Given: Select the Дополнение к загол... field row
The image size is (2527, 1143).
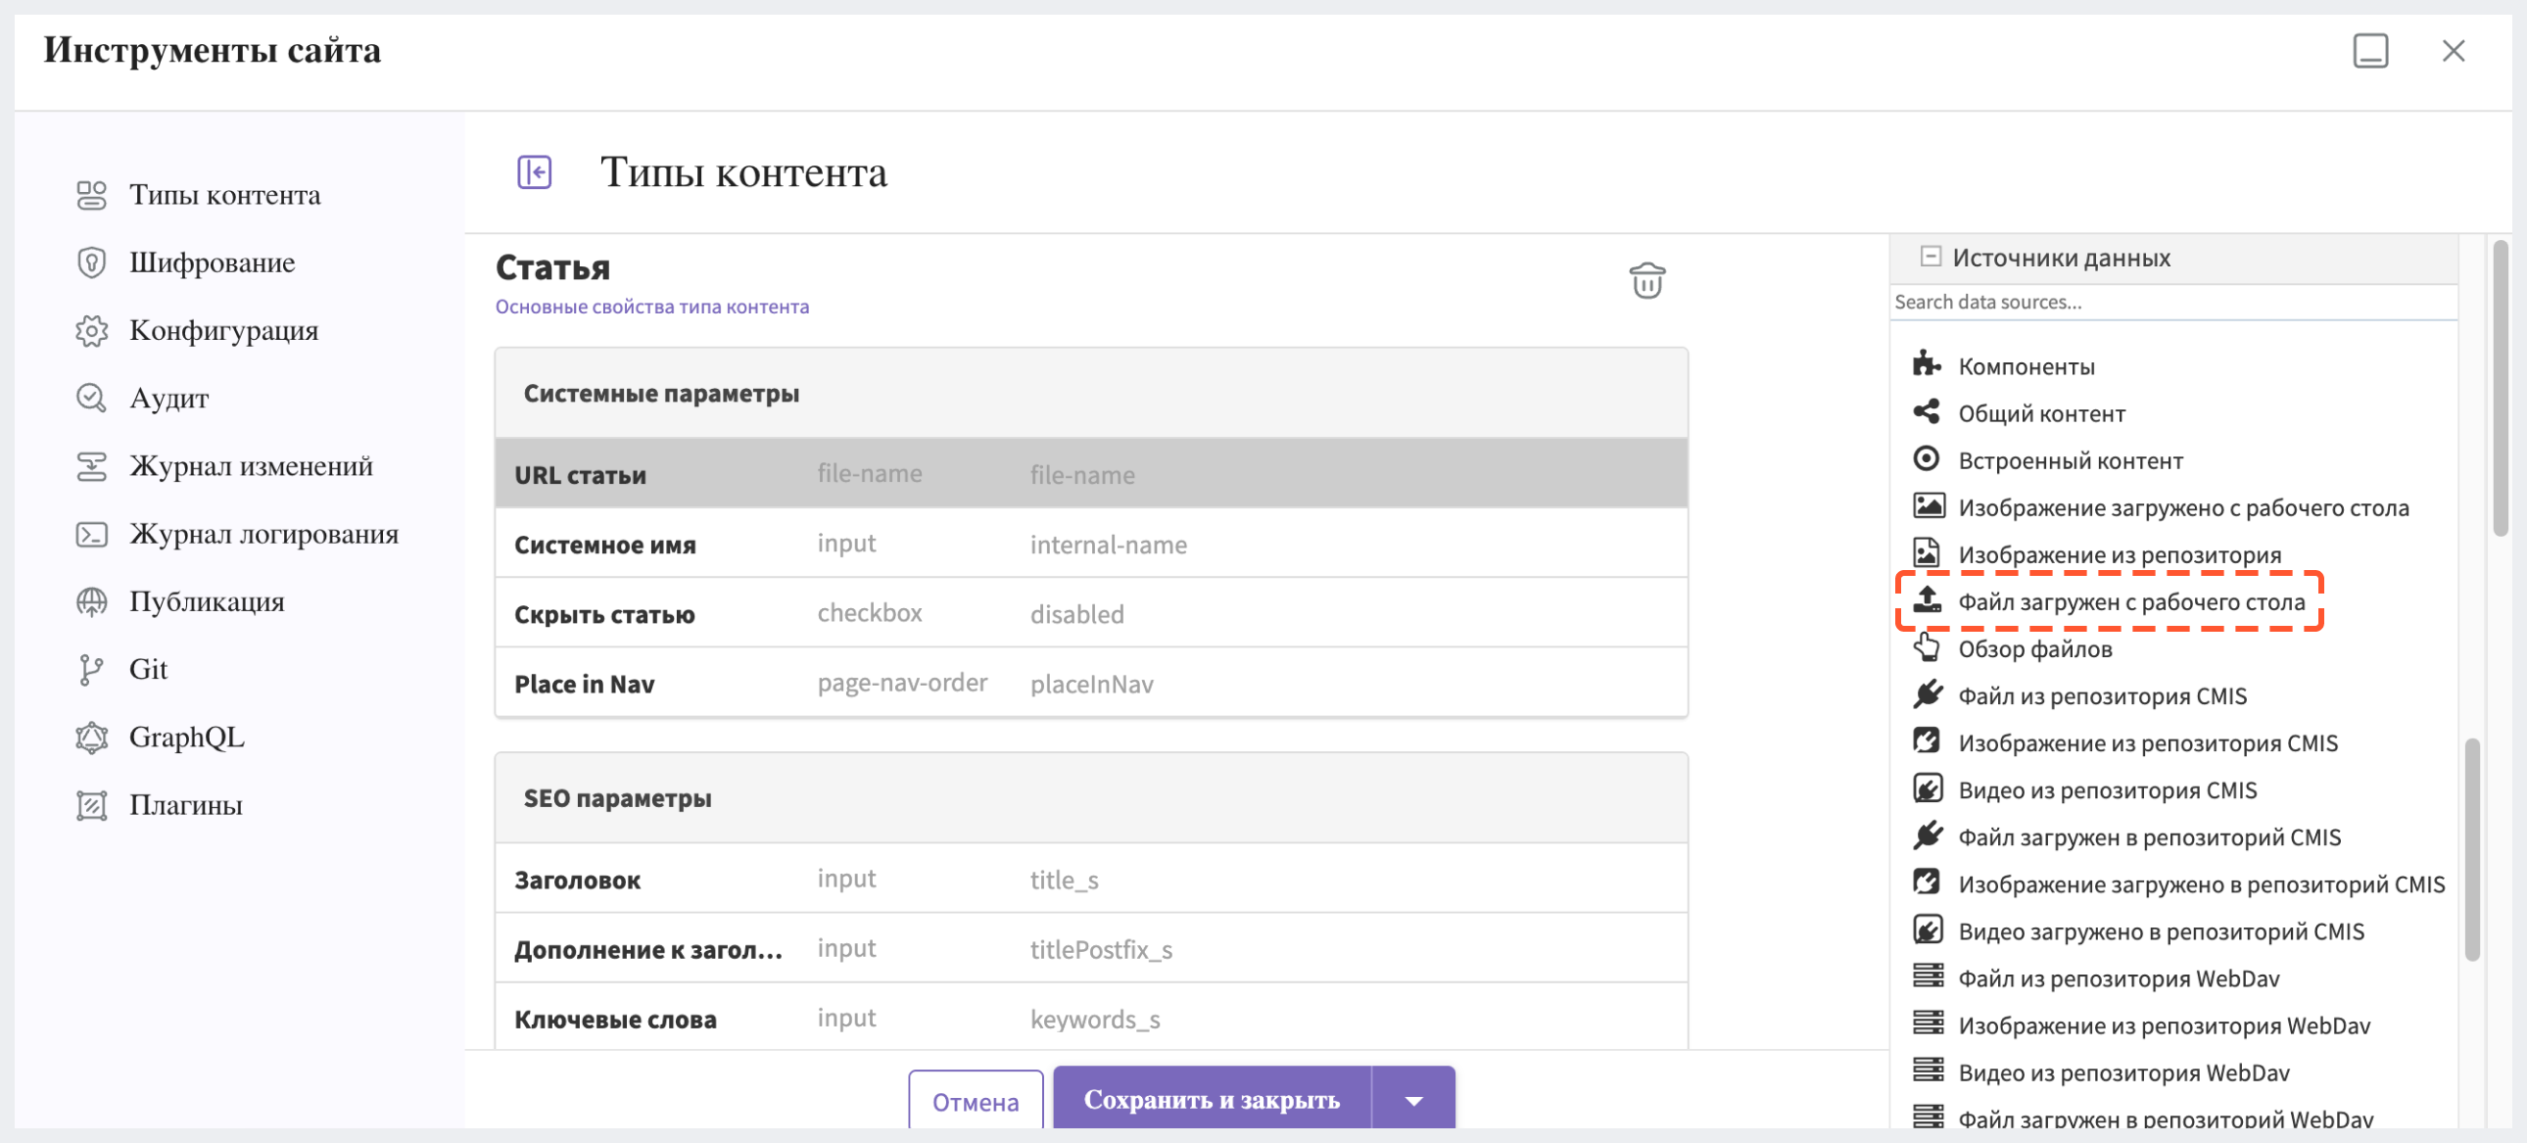Looking at the screenshot, I should (1091, 949).
